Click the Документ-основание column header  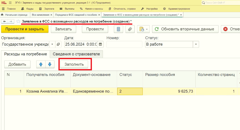coord(94,79)
